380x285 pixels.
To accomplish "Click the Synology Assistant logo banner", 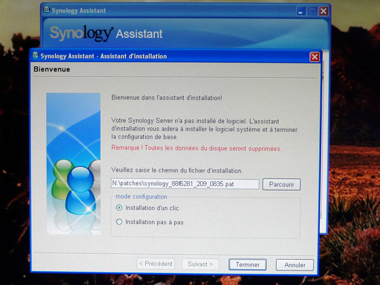I will click(106, 34).
